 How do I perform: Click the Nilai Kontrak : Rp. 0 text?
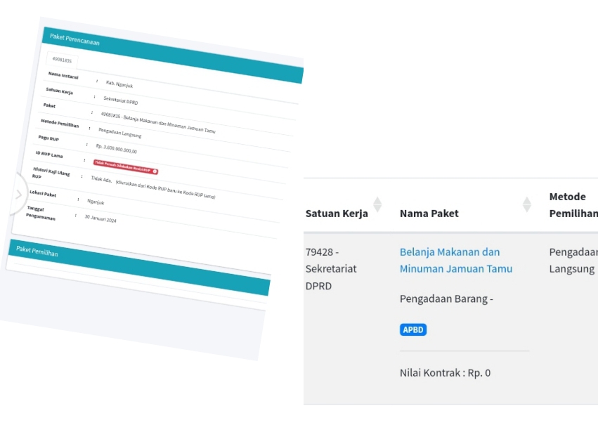click(445, 372)
